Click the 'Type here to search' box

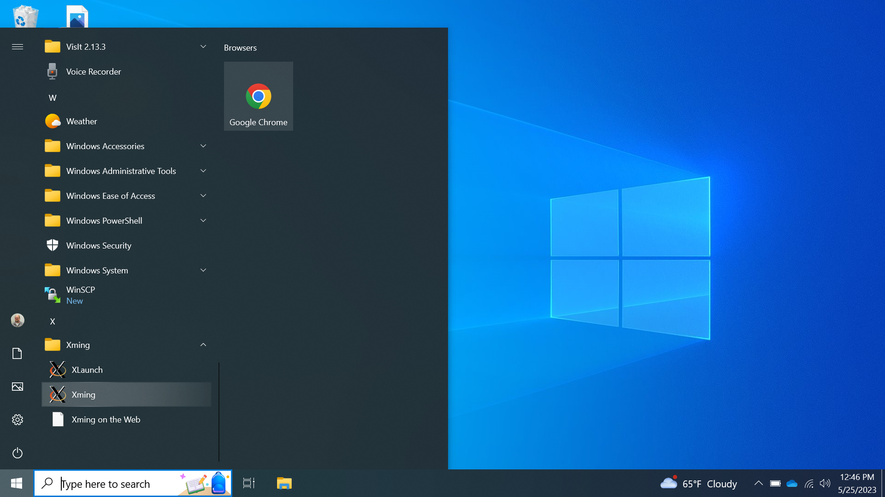tap(115, 484)
